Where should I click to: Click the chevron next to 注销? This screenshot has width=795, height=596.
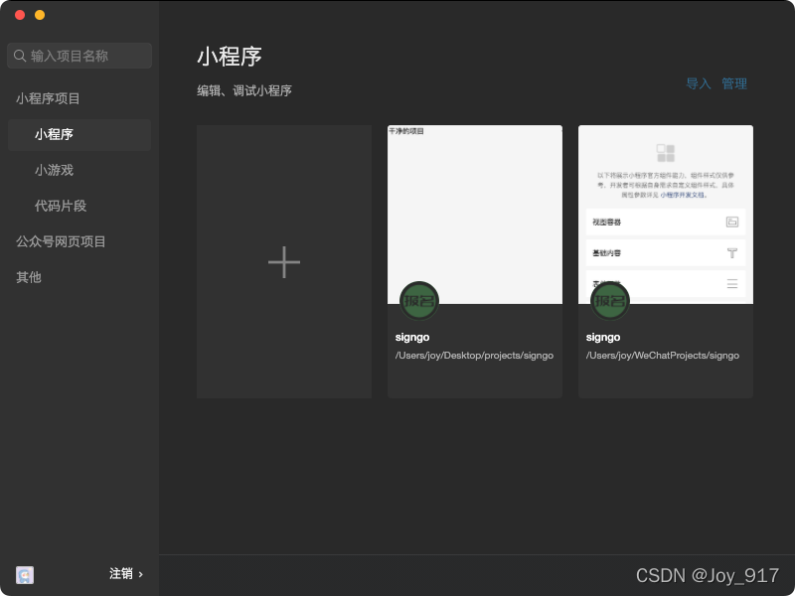141,574
